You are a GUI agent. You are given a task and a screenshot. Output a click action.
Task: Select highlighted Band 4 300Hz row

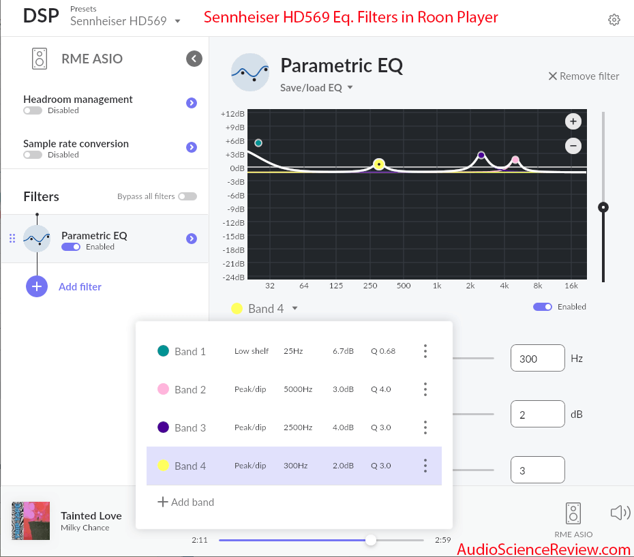[294, 466]
